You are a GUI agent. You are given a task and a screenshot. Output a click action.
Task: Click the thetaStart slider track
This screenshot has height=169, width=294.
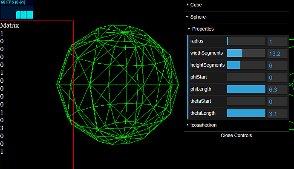246,101
